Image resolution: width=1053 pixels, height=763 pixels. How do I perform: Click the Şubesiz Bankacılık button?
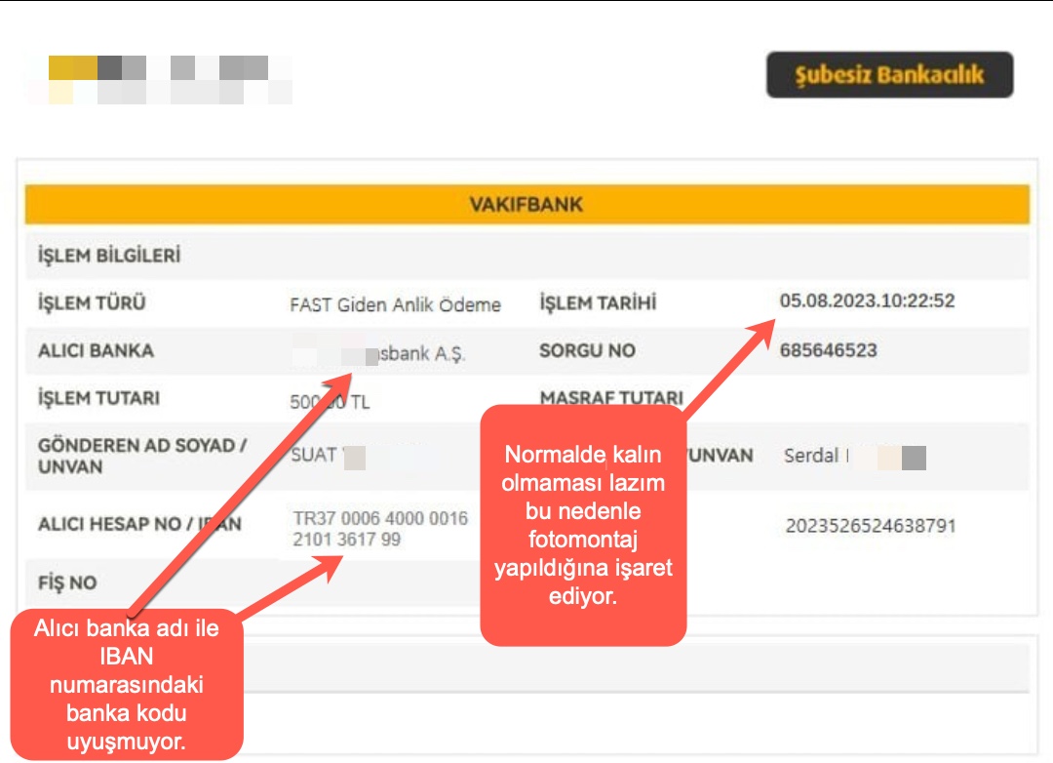(x=889, y=74)
